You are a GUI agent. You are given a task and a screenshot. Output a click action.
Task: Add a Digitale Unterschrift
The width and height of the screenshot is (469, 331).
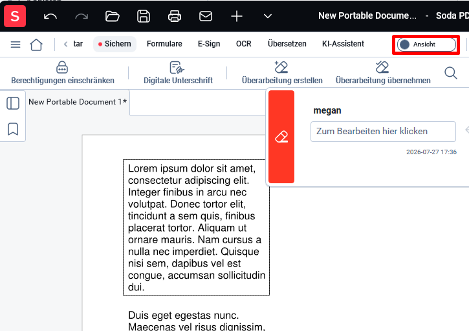coord(178,73)
